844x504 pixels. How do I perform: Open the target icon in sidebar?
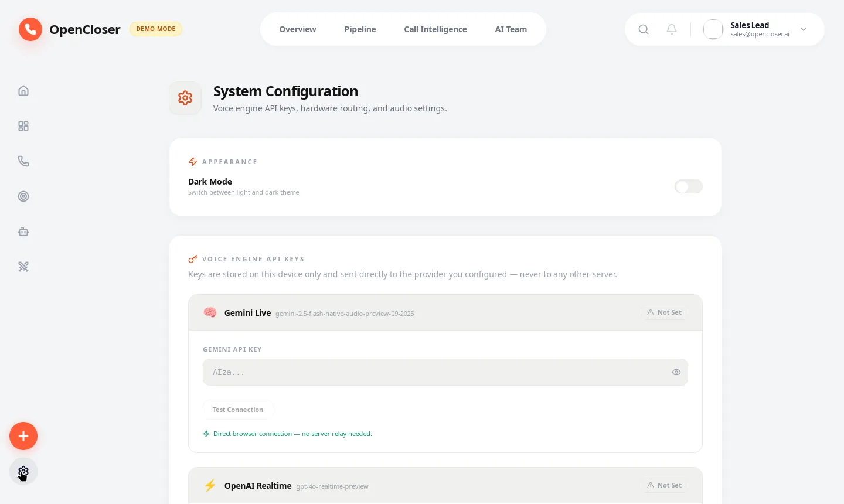[x=23, y=196]
